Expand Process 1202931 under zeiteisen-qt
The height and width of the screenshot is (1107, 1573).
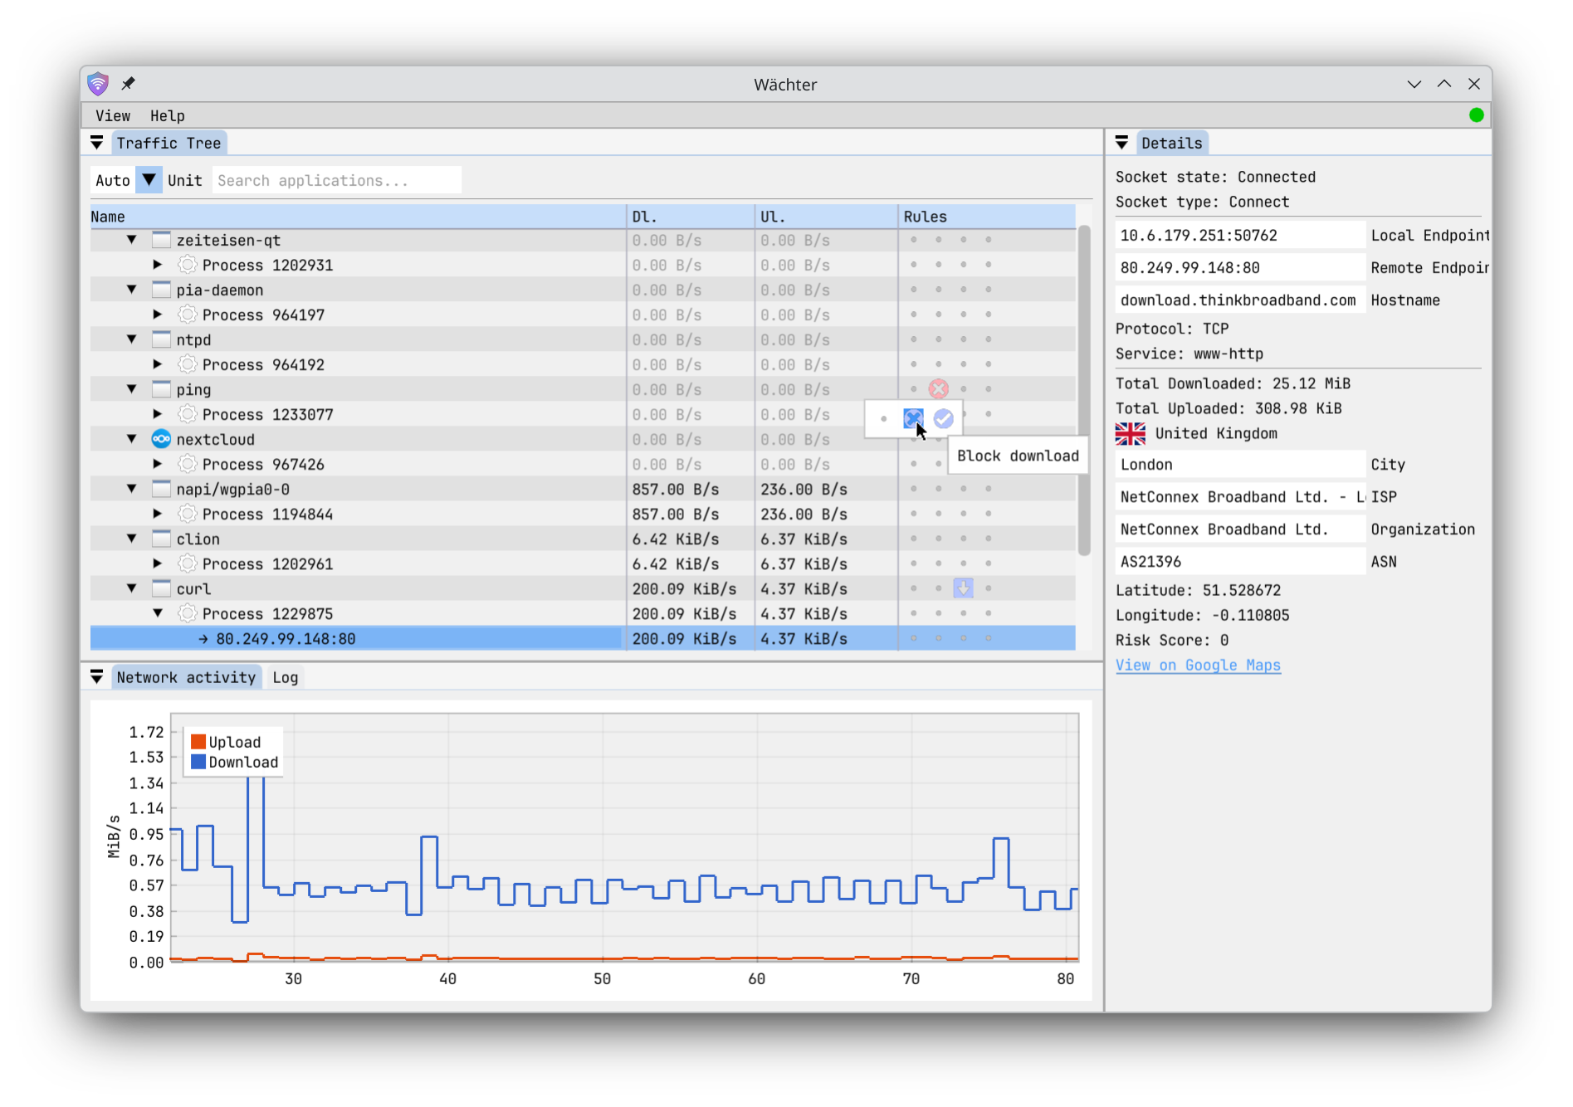click(x=157, y=265)
